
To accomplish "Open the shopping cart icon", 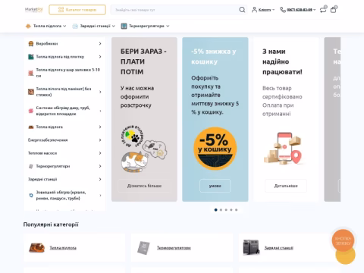I will coord(334,9).
